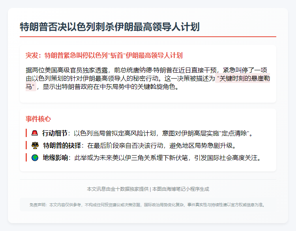Click the bold label 地缘影响
Image resolution: width=296 pixels, height=231 pixels.
pos(55,158)
